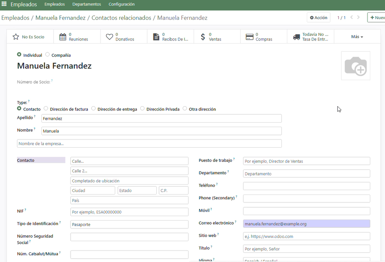Open Compras credit card icon button

[250, 37]
